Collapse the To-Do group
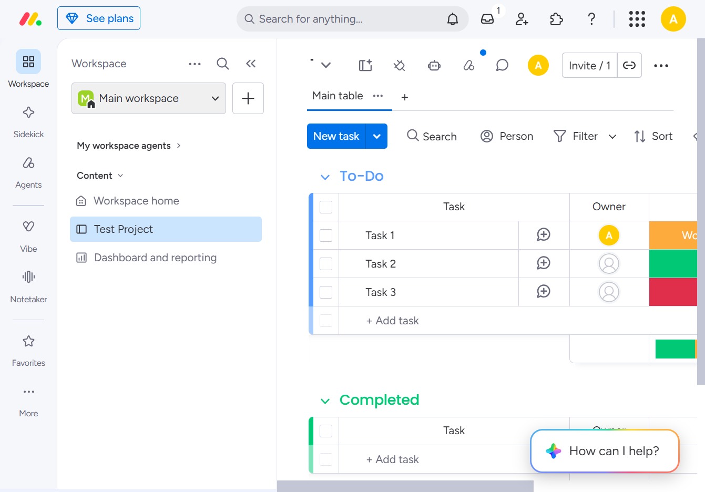The image size is (705, 492). (x=325, y=177)
